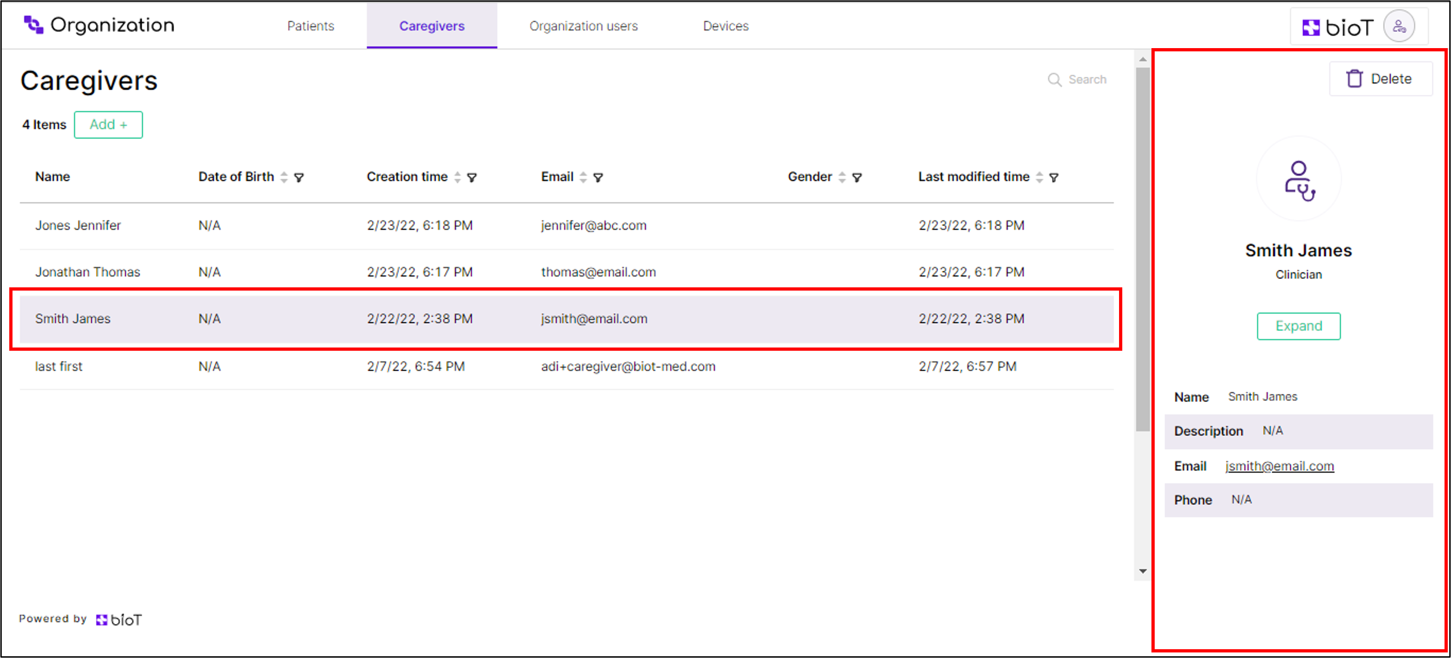Open the Email column filter icon
The width and height of the screenshot is (1451, 658).
click(x=598, y=177)
